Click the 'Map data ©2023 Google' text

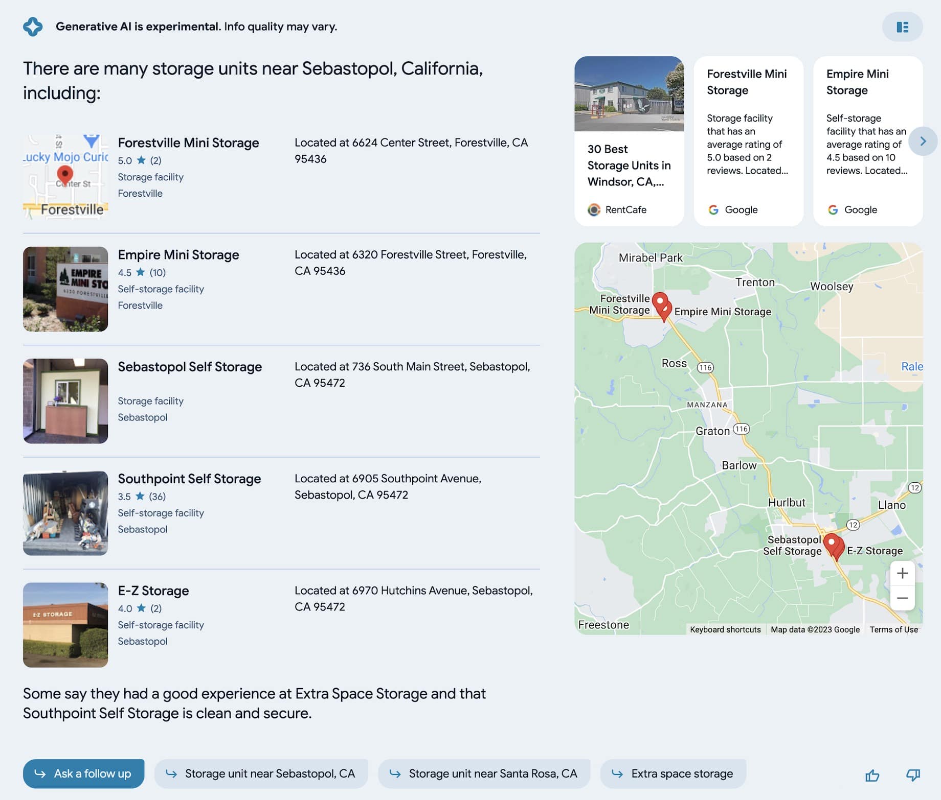tap(815, 629)
